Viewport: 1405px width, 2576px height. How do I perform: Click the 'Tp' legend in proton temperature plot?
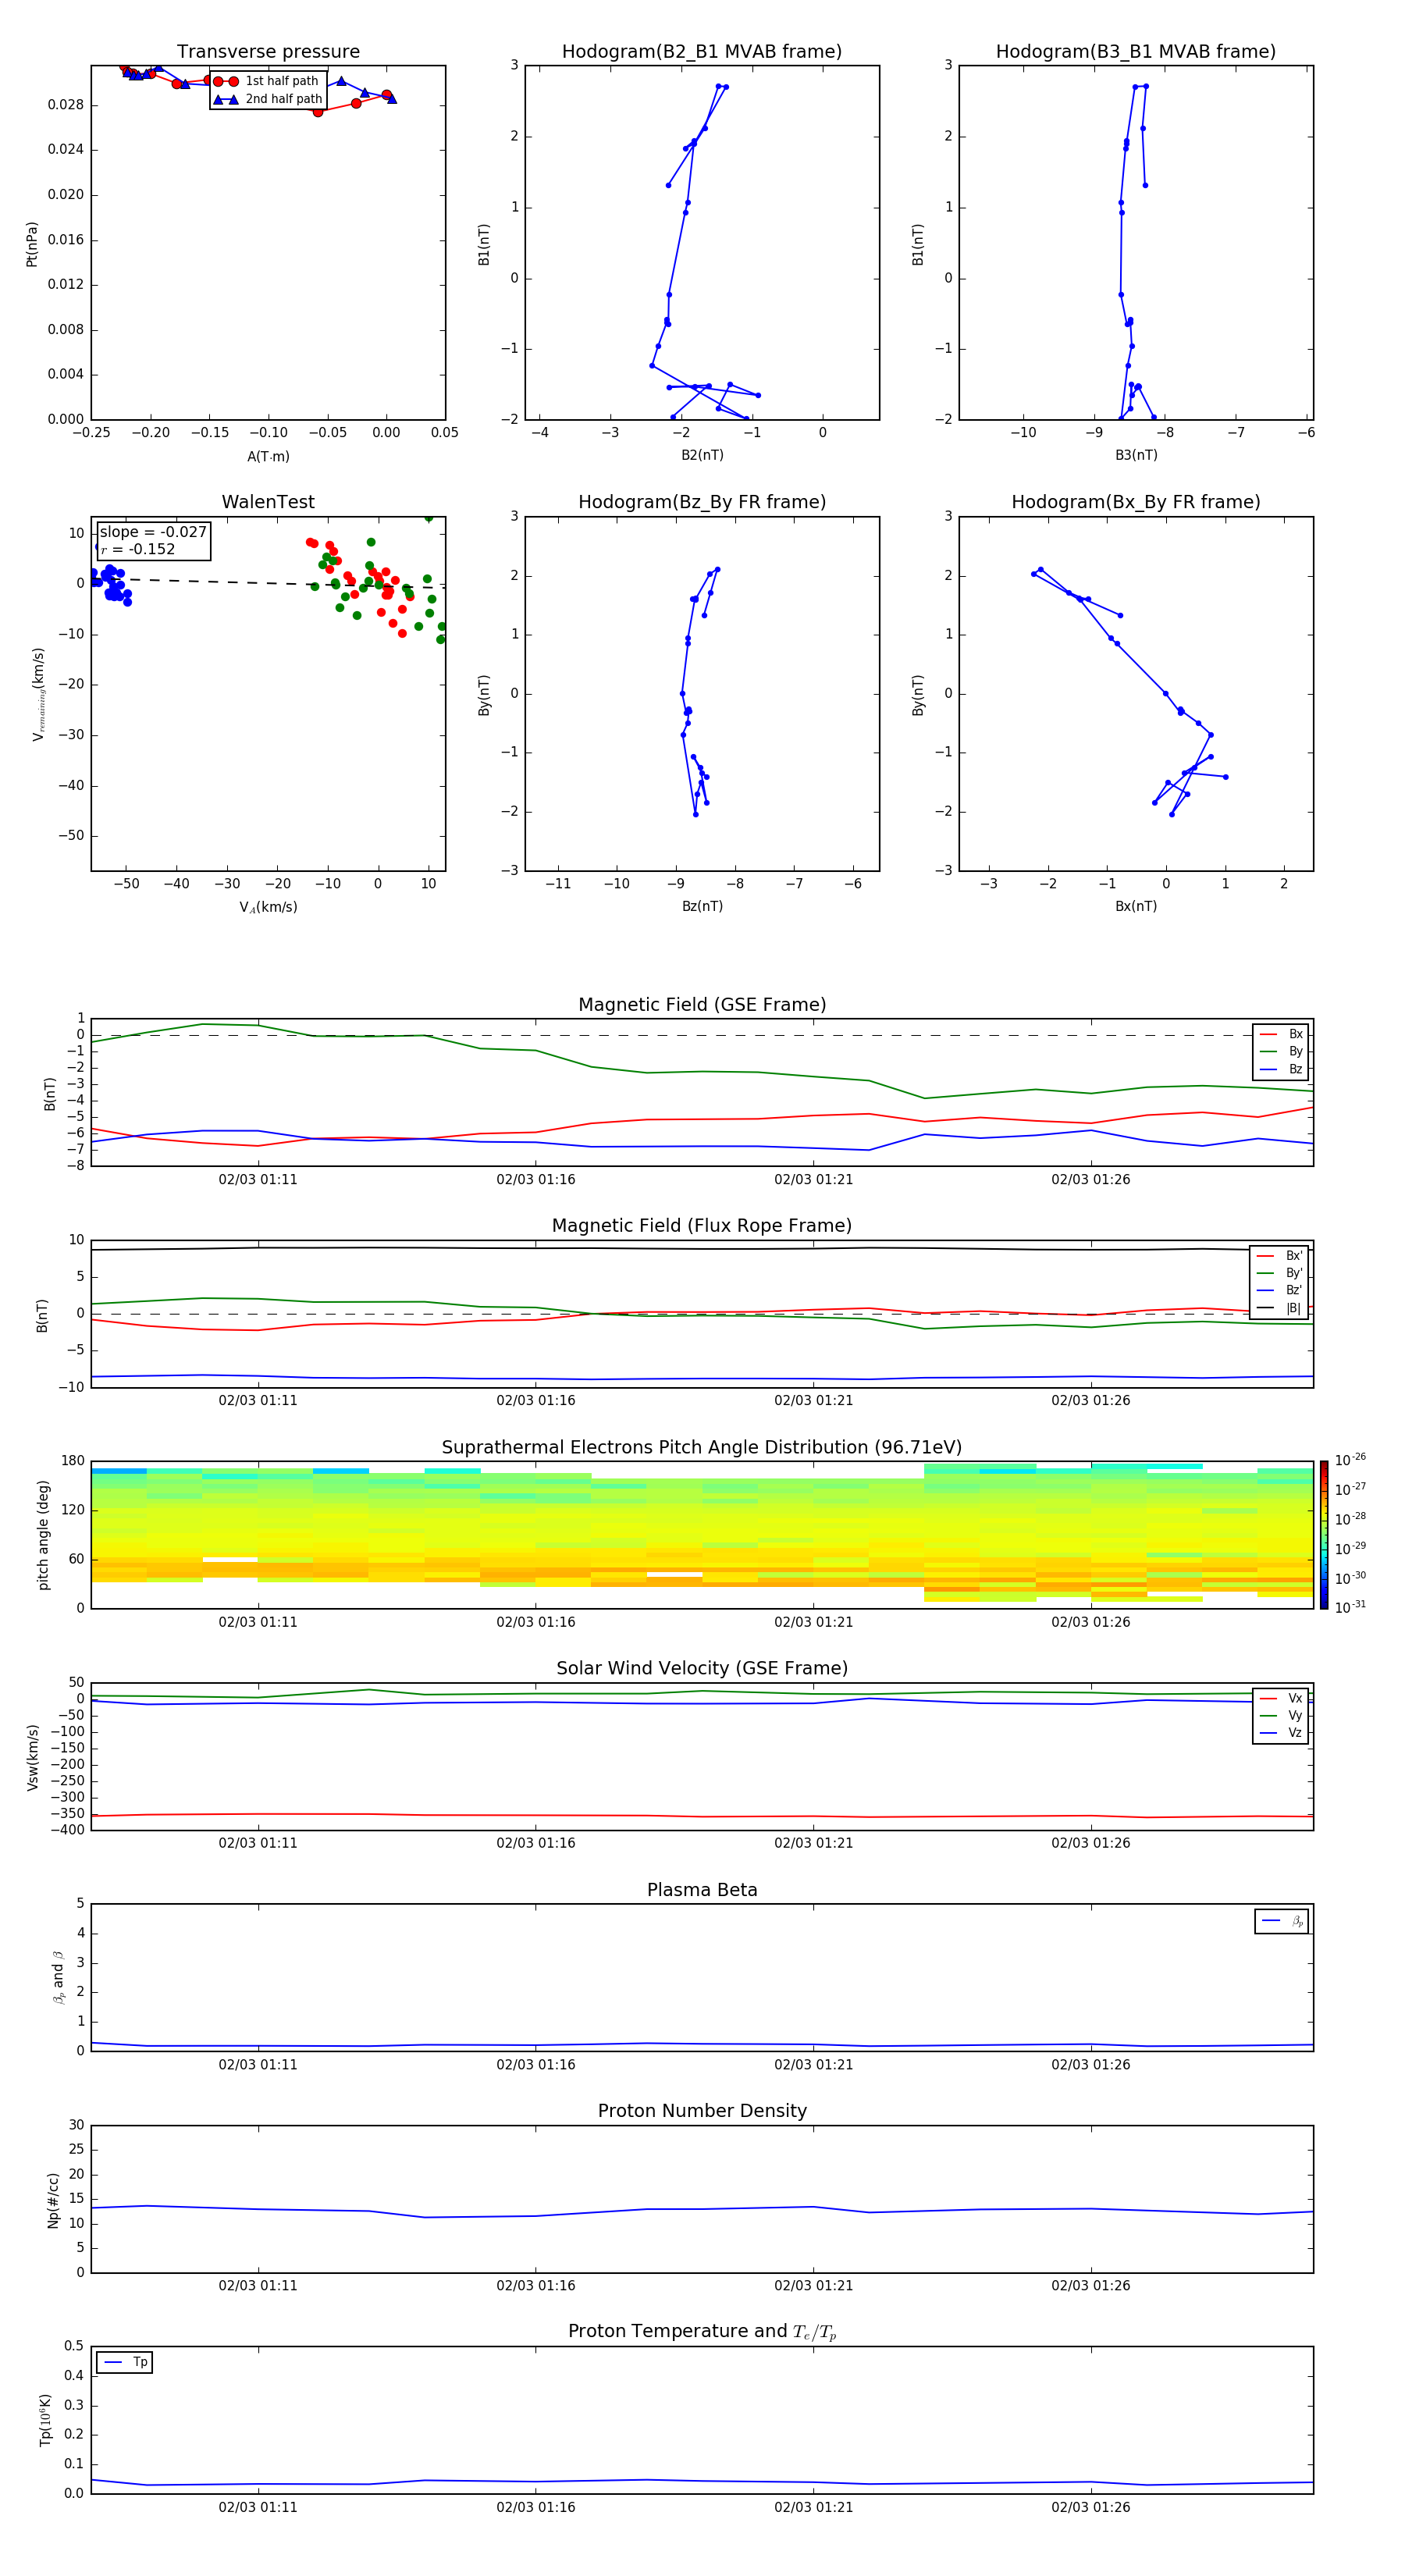[124, 2362]
